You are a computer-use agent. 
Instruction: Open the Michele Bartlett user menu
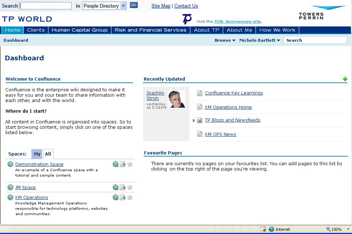260,40
